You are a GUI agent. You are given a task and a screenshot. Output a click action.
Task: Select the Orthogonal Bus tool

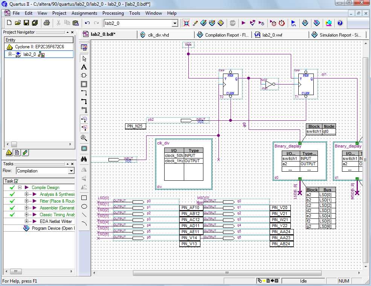[84, 101]
